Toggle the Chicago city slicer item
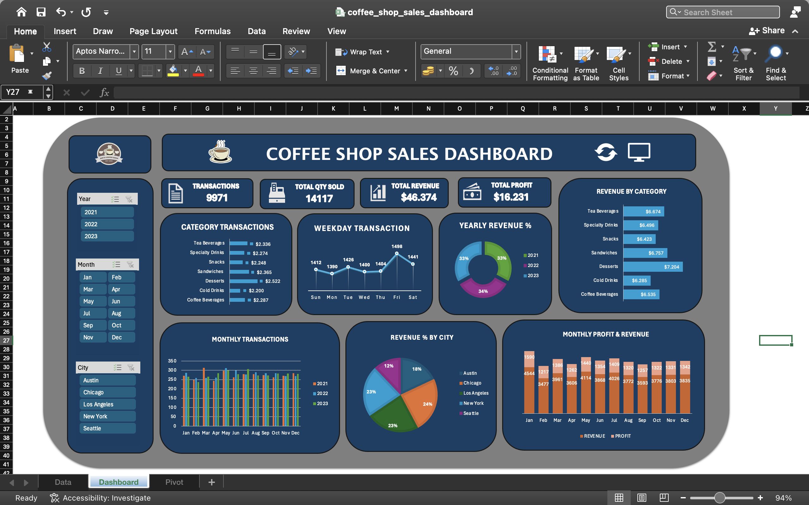Viewport: 809px width, 505px height. click(107, 392)
